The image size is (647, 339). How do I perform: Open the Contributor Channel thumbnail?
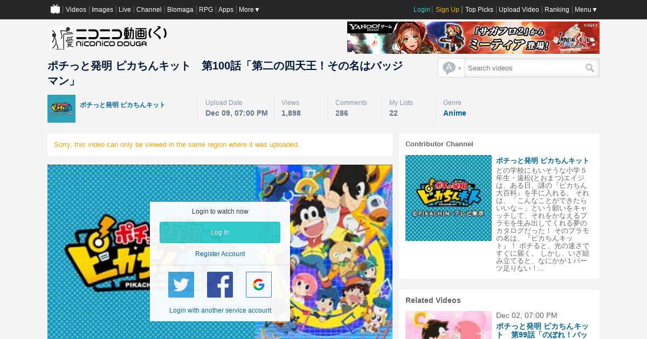(x=449, y=198)
